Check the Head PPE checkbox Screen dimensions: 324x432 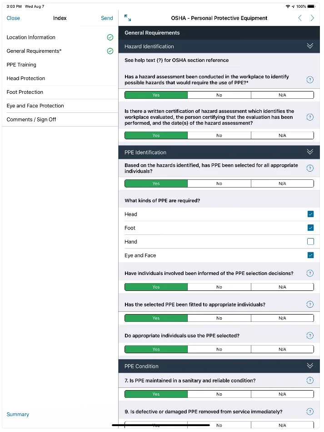tap(310, 214)
